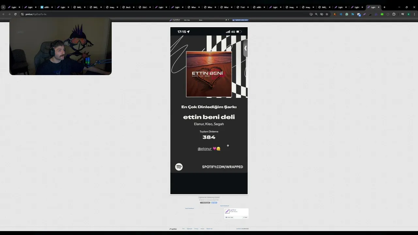Open the Lightshot feather extension in toolbar
This screenshot has width=418, height=235.
(364, 14)
